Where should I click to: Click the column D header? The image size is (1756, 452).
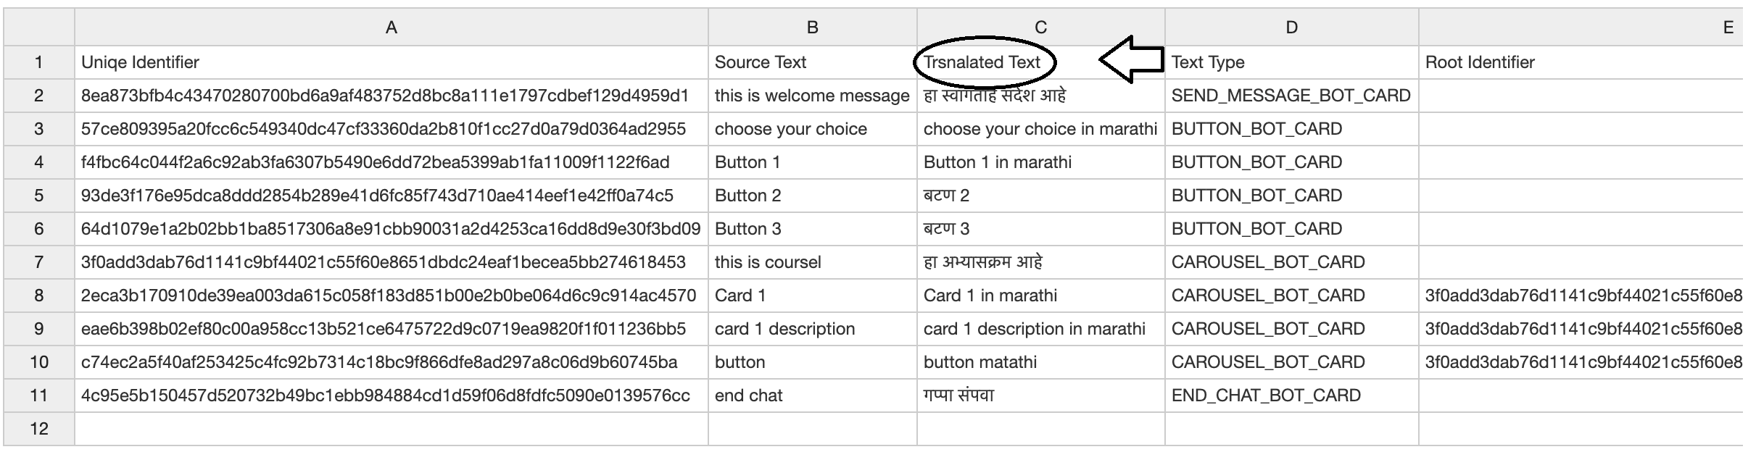point(1291,28)
